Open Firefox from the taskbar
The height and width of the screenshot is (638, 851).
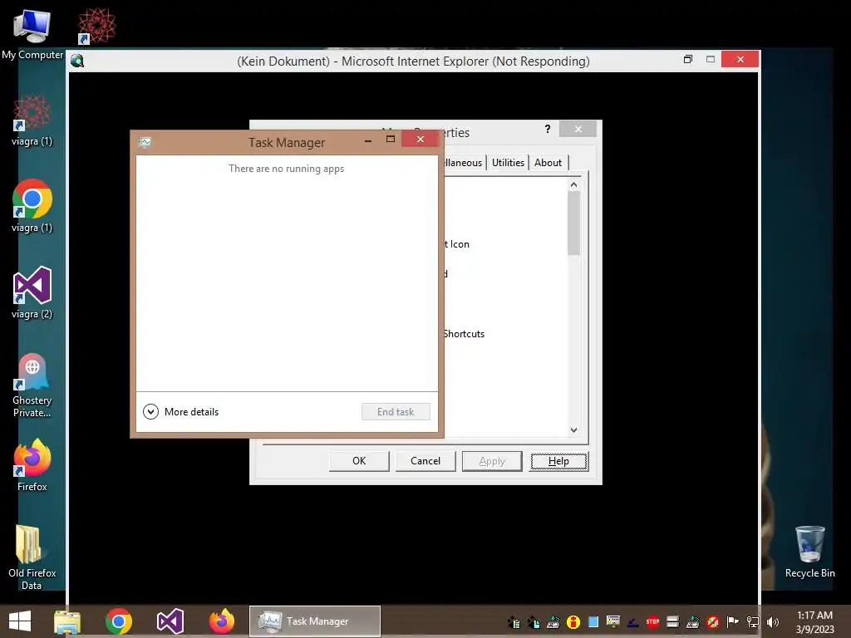click(x=222, y=621)
